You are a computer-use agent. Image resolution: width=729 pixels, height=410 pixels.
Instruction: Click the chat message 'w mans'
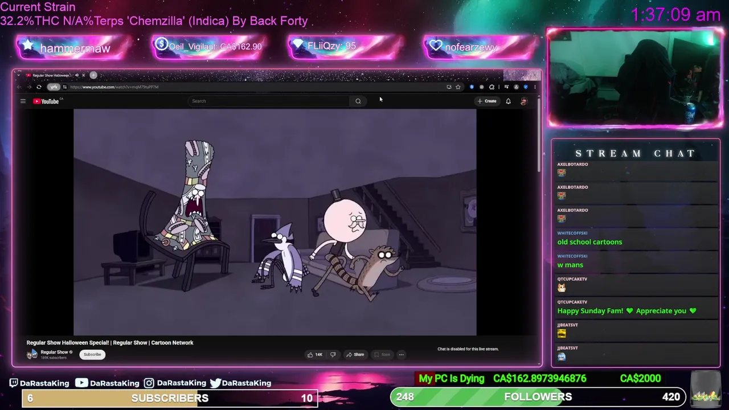tap(570, 265)
